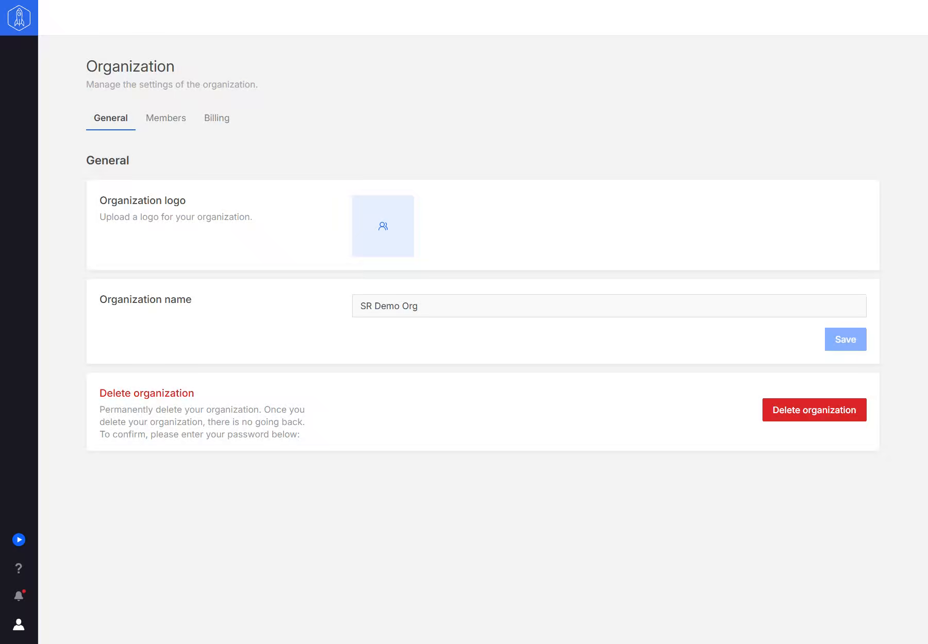This screenshot has height=644, width=928.
Task: Click the rocket logo in the sidebar
Action: click(x=19, y=18)
